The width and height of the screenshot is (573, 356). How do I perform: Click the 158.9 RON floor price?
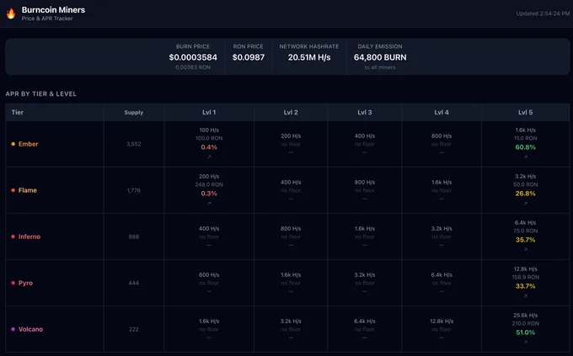click(x=526, y=277)
